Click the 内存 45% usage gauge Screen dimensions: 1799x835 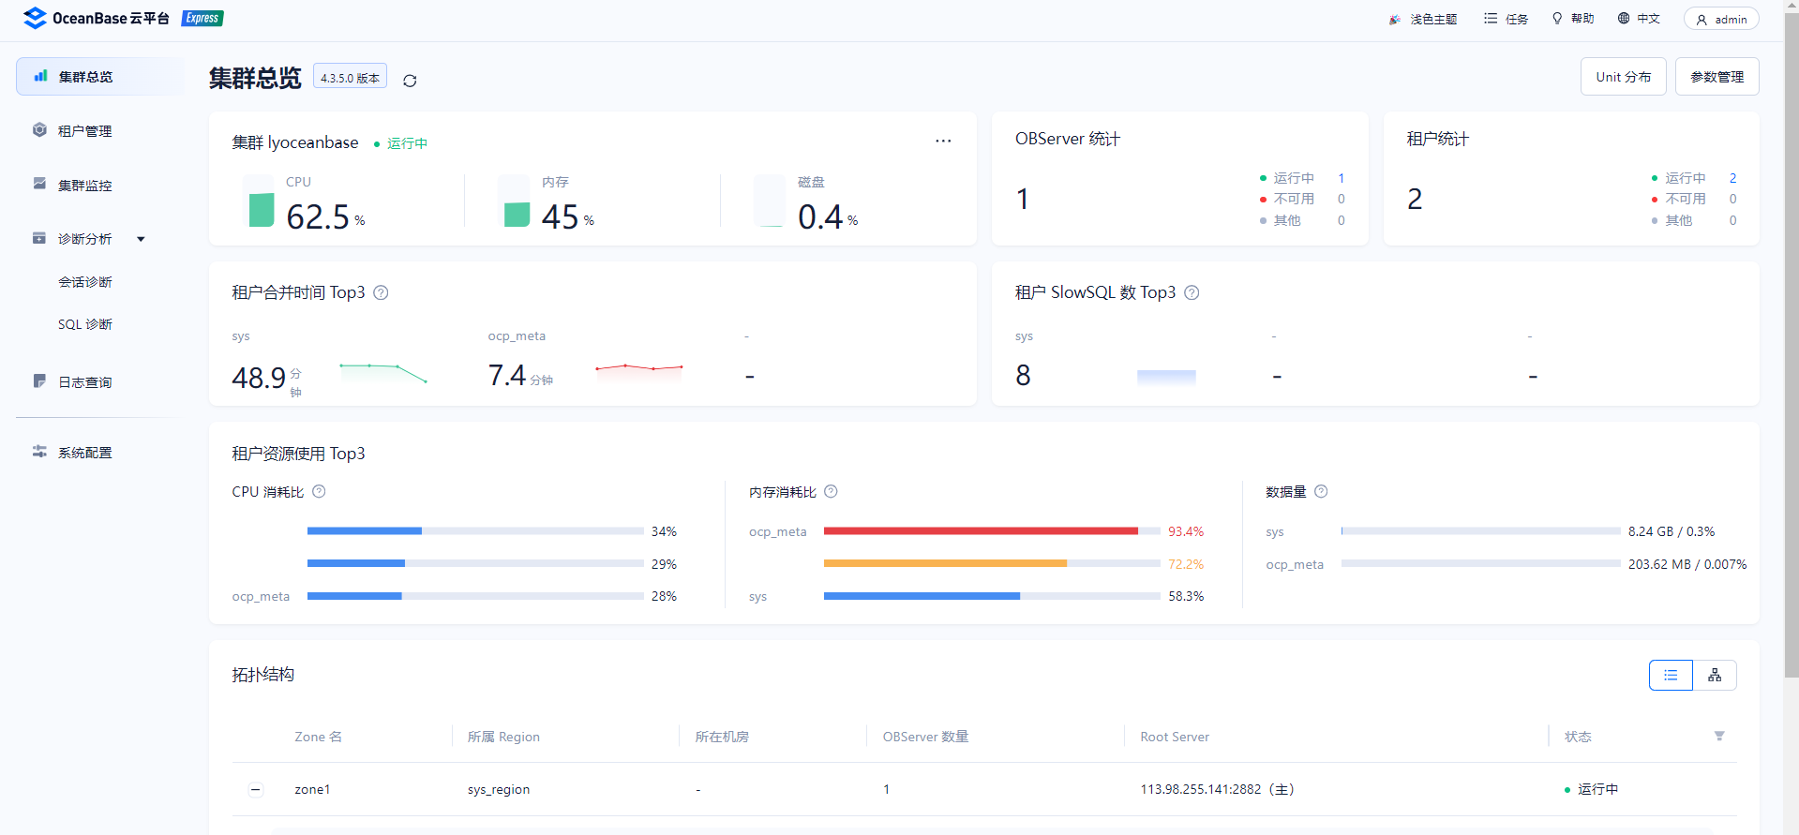coord(517,201)
